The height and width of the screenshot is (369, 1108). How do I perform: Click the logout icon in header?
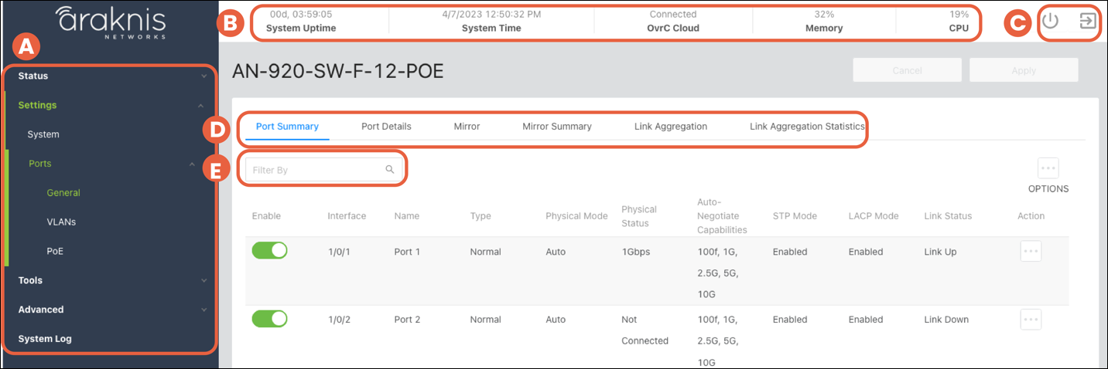tap(1087, 22)
